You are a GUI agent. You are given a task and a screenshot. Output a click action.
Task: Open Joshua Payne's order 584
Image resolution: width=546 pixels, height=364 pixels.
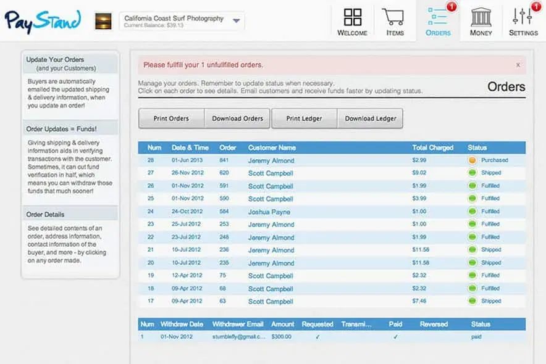coord(269,212)
